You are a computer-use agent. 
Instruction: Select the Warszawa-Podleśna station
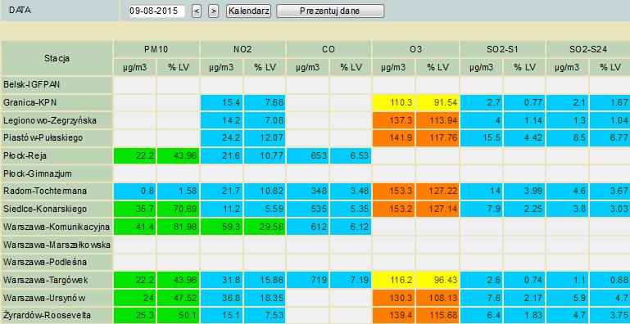pos(57,262)
